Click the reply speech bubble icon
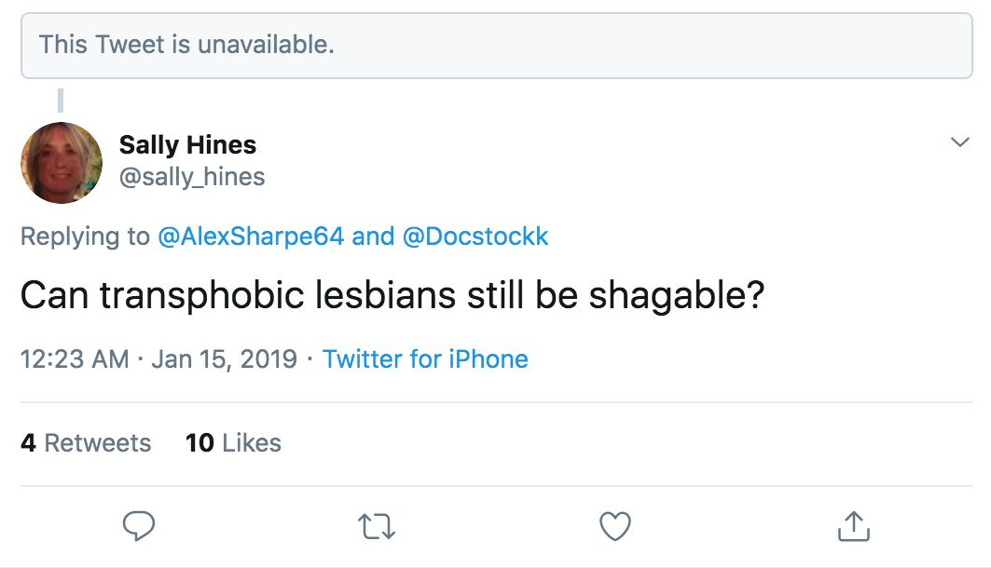This screenshot has height=568, width=991. pyautogui.click(x=138, y=526)
